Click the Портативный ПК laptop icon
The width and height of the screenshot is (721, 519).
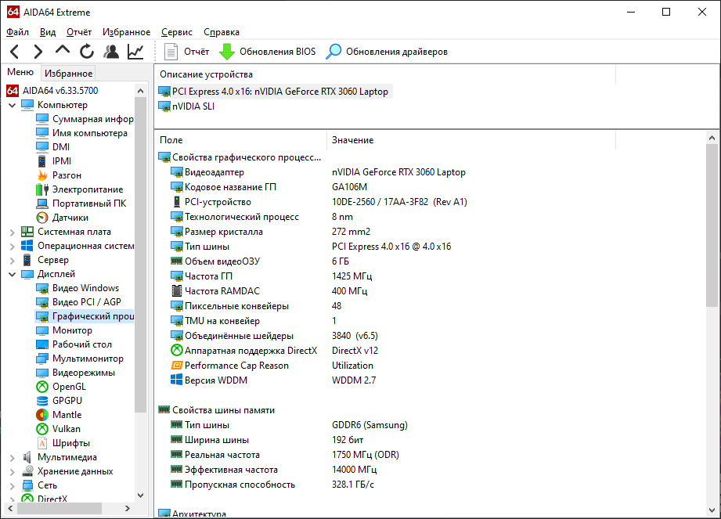pyautogui.click(x=42, y=204)
